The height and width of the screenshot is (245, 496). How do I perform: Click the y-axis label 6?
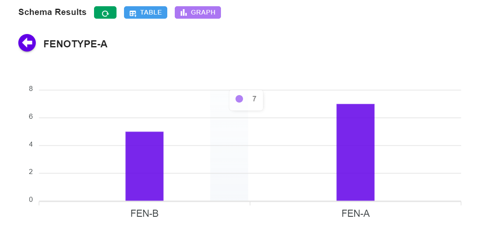(x=31, y=117)
